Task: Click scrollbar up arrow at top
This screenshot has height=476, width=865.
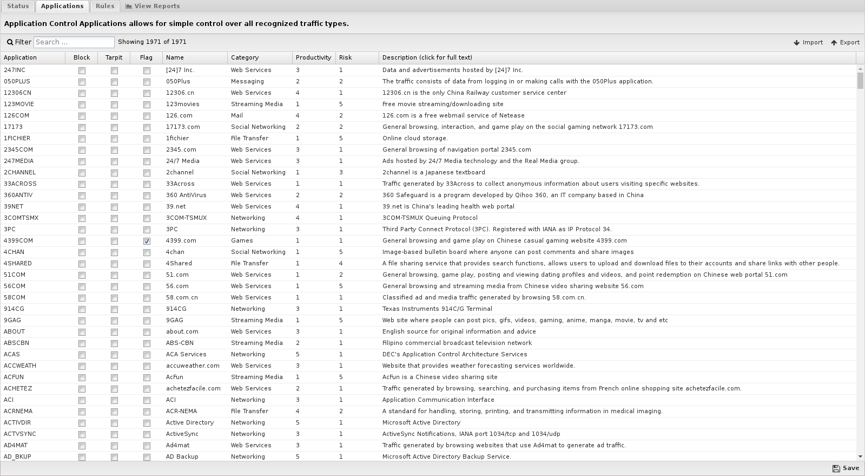Action: (x=860, y=69)
